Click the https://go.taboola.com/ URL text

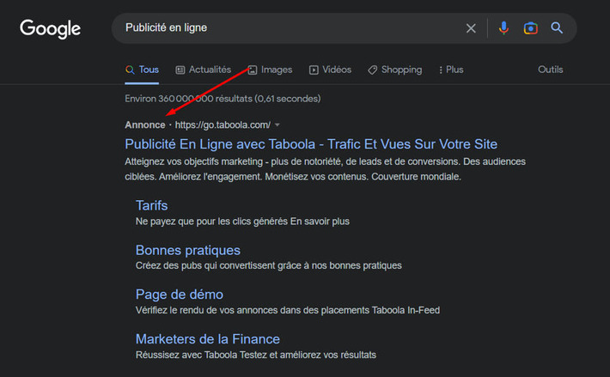pyautogui.click(x=223, y=125)
